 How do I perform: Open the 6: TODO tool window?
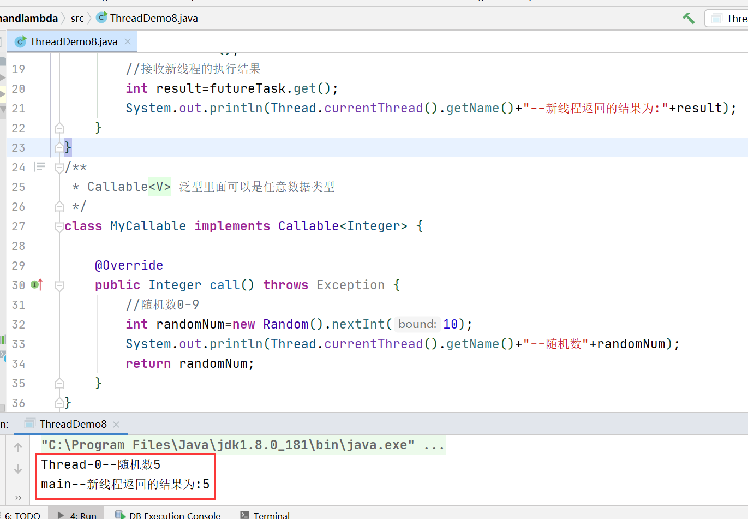point(22,515)
